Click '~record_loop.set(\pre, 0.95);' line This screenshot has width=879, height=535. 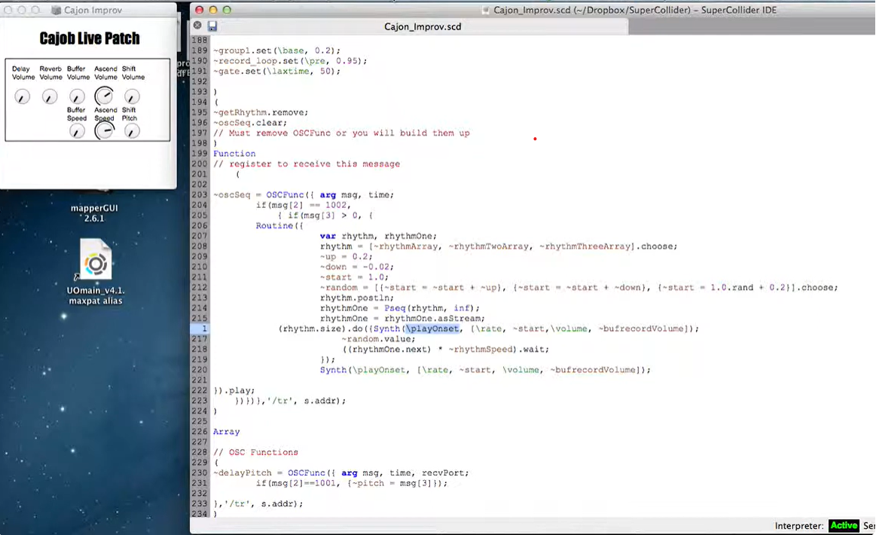click(x=291, y=60)
